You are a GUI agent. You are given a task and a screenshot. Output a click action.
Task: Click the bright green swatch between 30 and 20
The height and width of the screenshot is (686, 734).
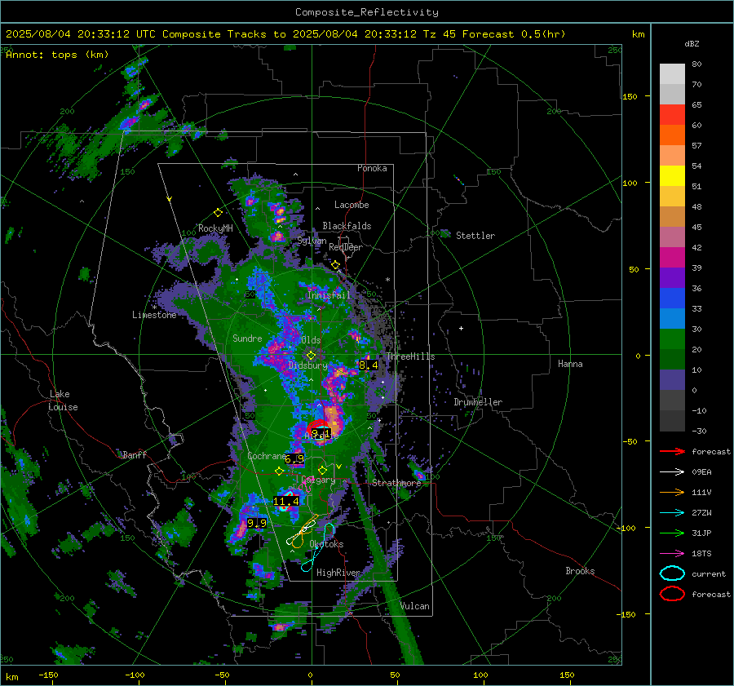[672, 339]
